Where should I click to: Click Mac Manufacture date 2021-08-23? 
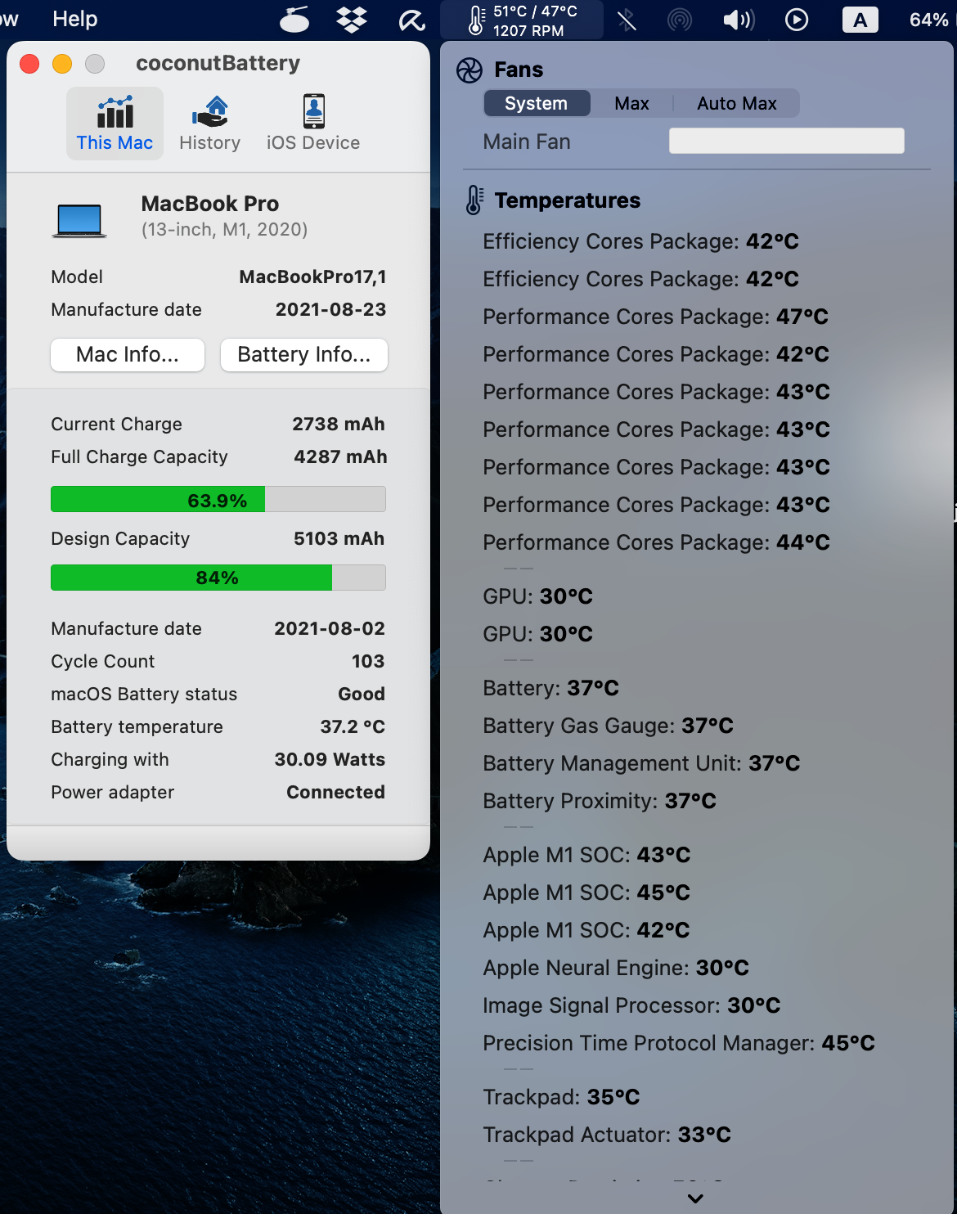(330, 309)
